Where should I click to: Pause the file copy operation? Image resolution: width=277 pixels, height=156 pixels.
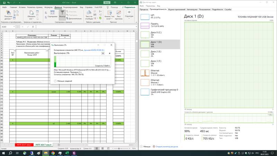pyautogui.click(x=103, y=53)
